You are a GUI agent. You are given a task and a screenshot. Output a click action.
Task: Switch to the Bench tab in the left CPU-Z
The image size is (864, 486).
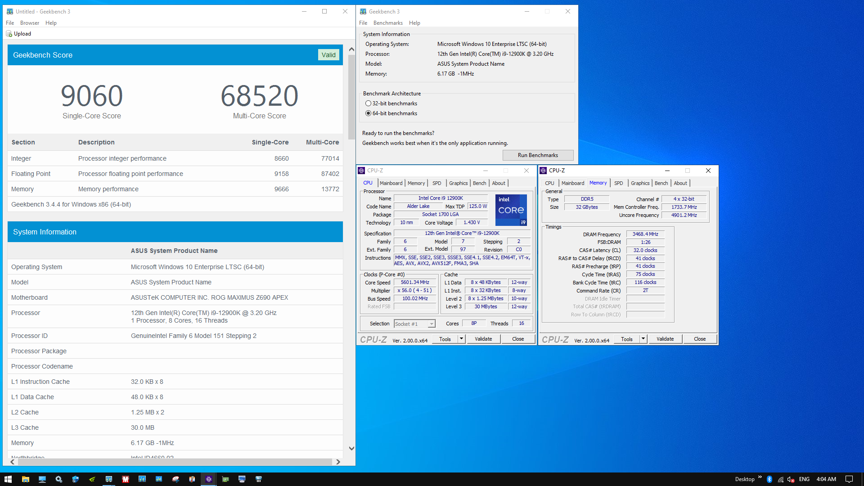tap(480, 183)
